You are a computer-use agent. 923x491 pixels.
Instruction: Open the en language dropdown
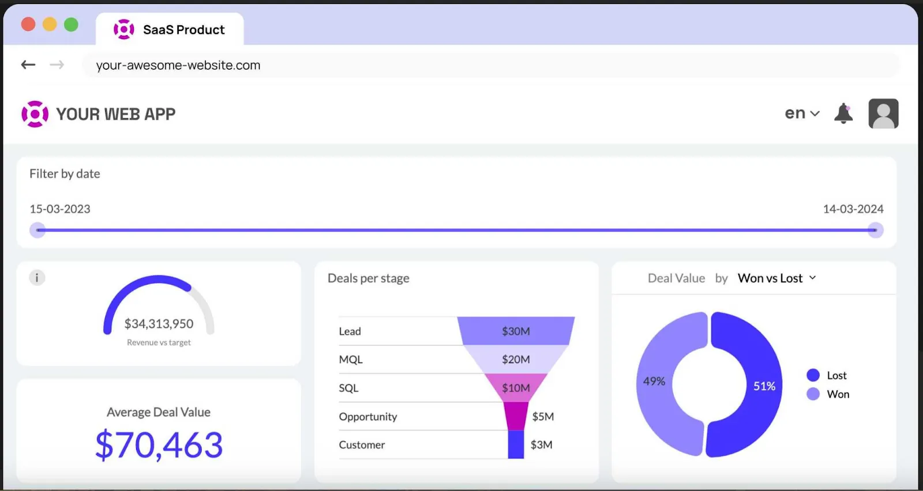tap(802, 114)
